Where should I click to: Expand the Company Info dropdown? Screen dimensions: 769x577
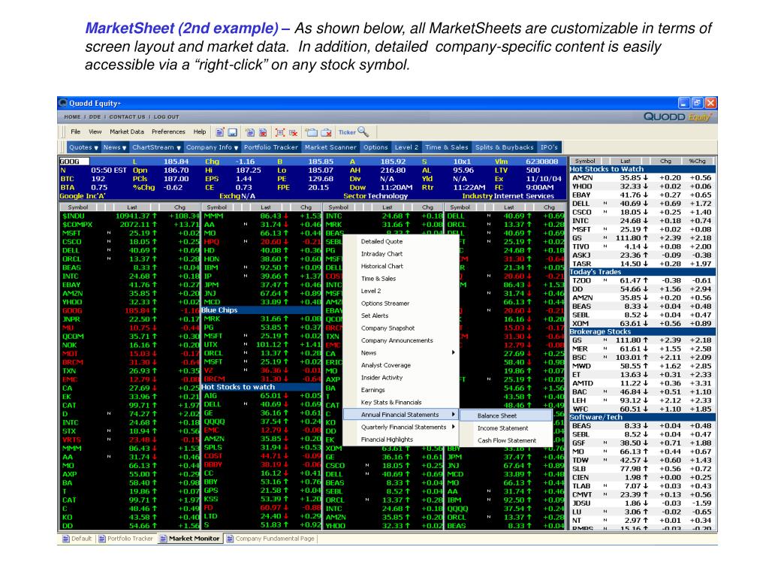[212, 147]
